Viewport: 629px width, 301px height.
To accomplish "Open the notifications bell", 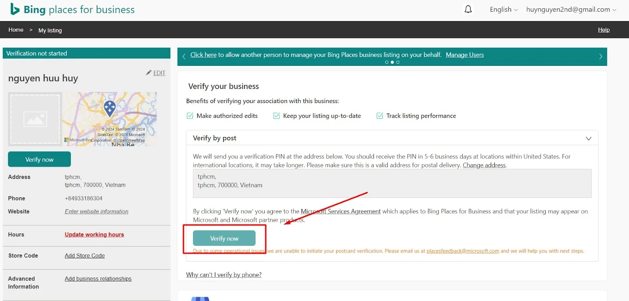I will coord(468,9).
